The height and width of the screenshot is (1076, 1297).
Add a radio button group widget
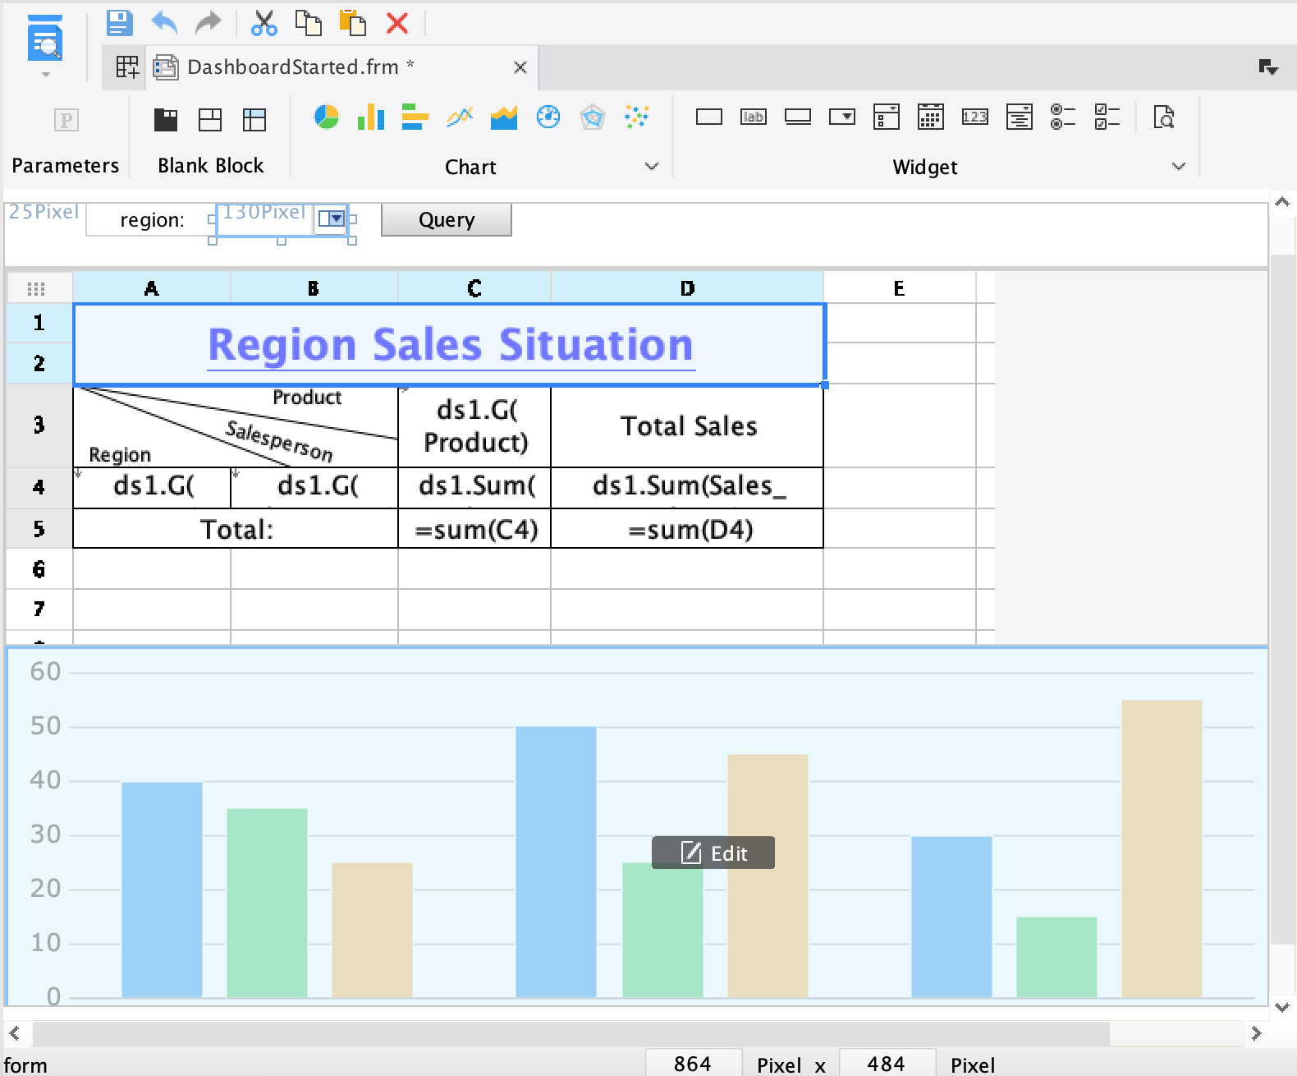click(1063, 117)
